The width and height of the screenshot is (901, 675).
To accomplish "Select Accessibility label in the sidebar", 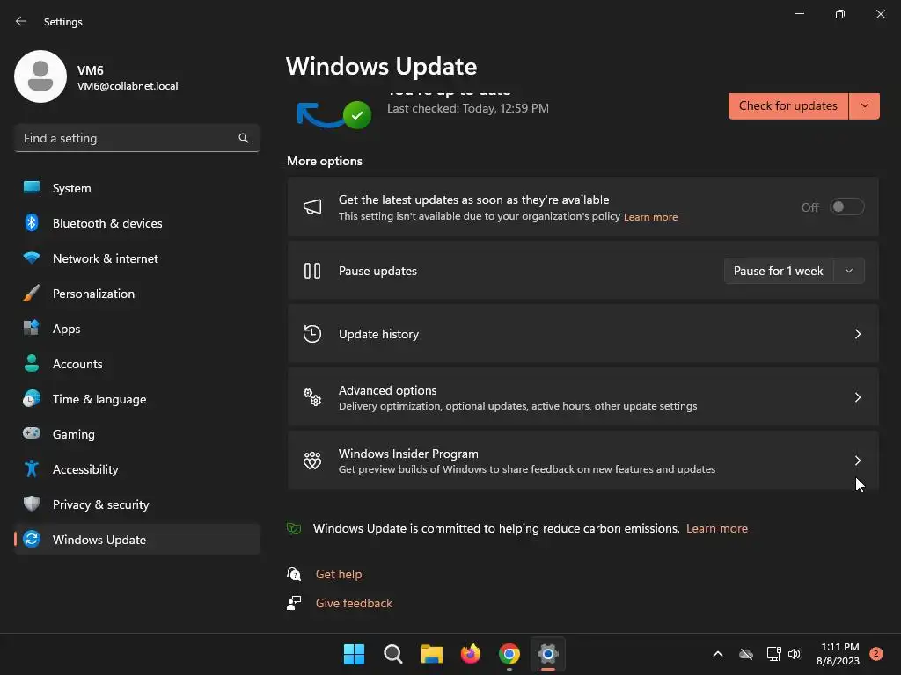I will [85, 469].
